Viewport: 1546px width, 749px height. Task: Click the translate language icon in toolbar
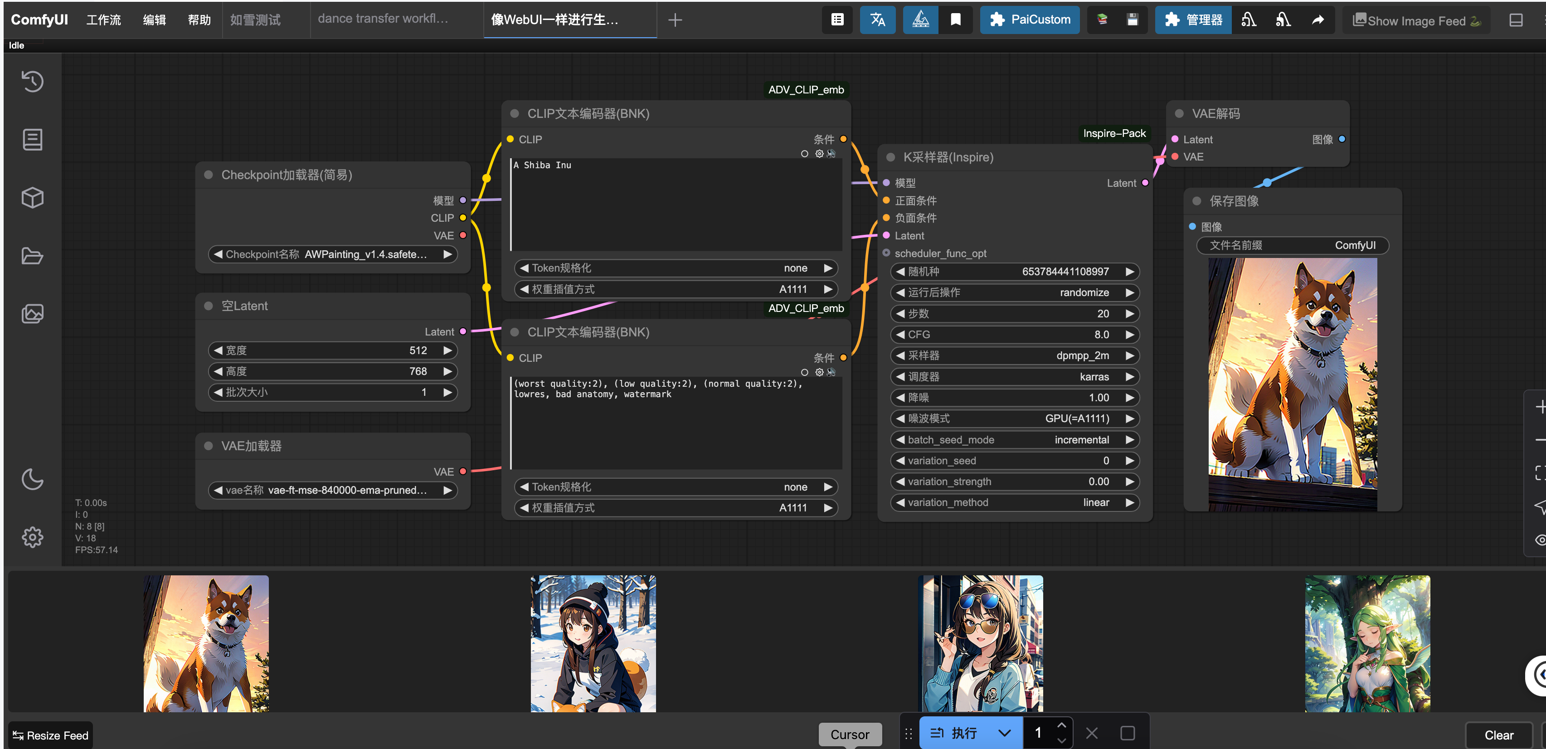click(877, 20)
